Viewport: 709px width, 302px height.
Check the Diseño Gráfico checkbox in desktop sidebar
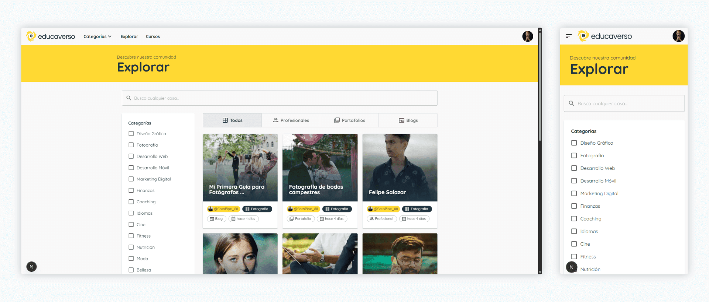tap(131, 134)
